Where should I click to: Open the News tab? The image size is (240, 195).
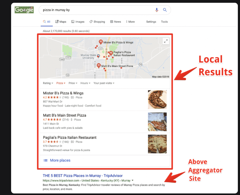coord(116,22)
